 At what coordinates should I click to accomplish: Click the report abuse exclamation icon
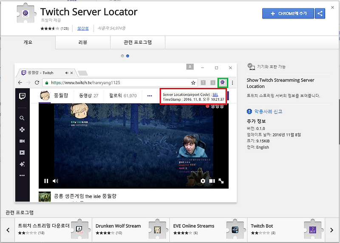pyautogui.click(x=249, y=111)
